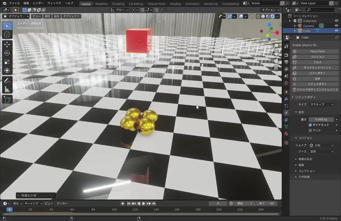Open the ファイル menu
The image size is (341, 221).
(x=14, y=3)
